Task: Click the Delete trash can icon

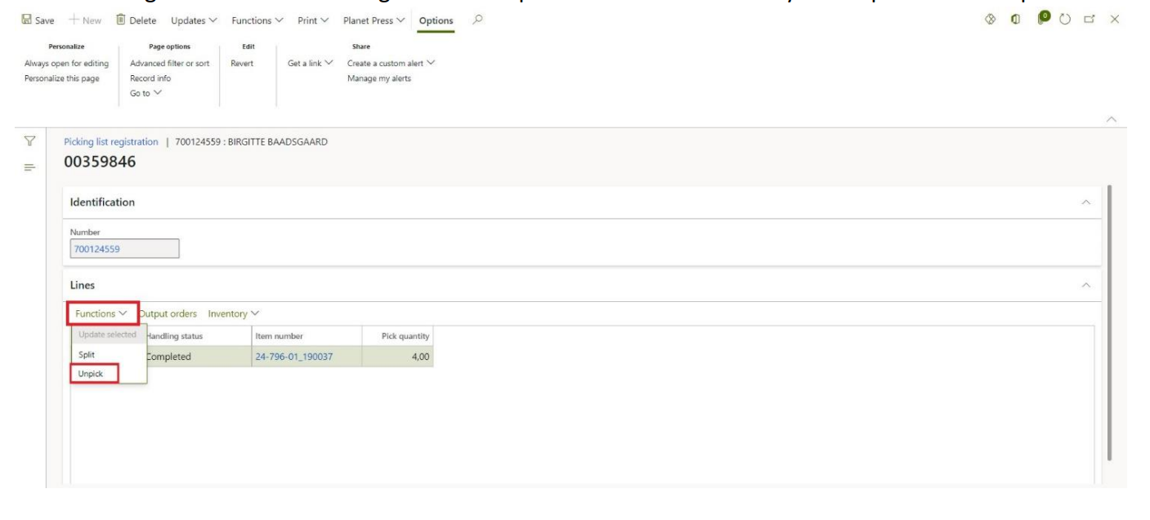Action: click(x=121, y=20)
